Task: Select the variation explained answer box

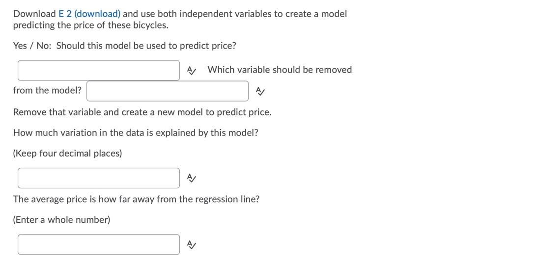Action: coord(99,178)
